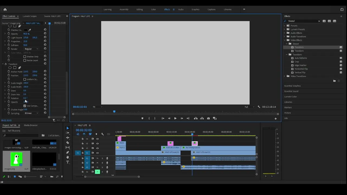The width and height of the screenshot is (347, 195).
Task: Select the Selection tool arrow
Action: pos(68,128)
